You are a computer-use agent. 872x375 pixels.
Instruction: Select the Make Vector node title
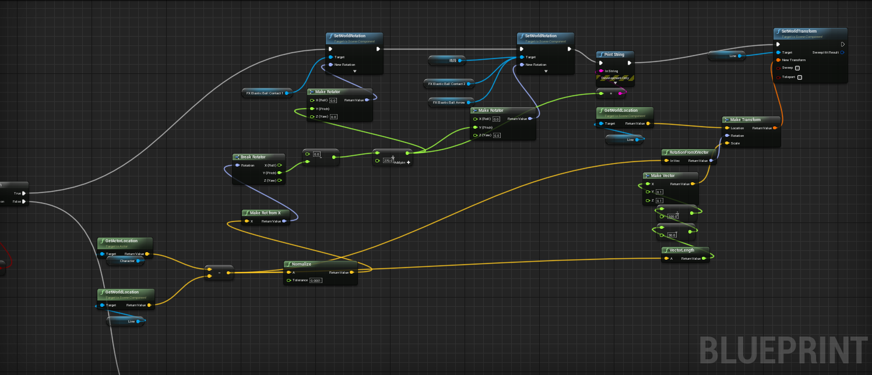coord(663,176)
